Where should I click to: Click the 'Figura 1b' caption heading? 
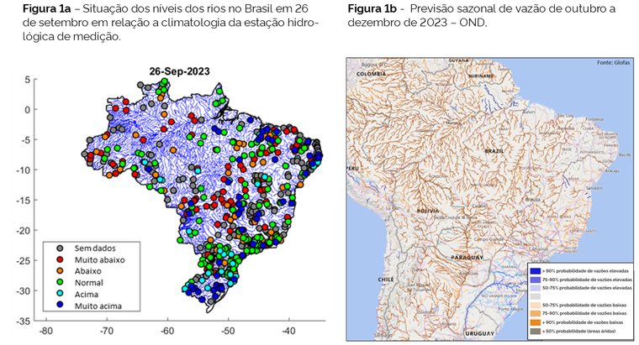point(372,8)
